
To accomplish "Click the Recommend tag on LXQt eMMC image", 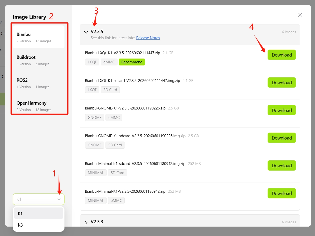I will coord(132,62).
